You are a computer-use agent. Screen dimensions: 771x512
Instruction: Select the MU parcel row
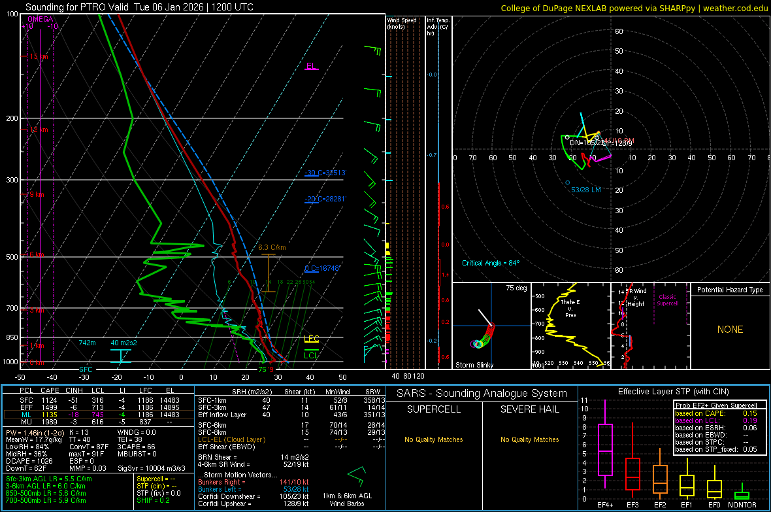click(99, 421)
